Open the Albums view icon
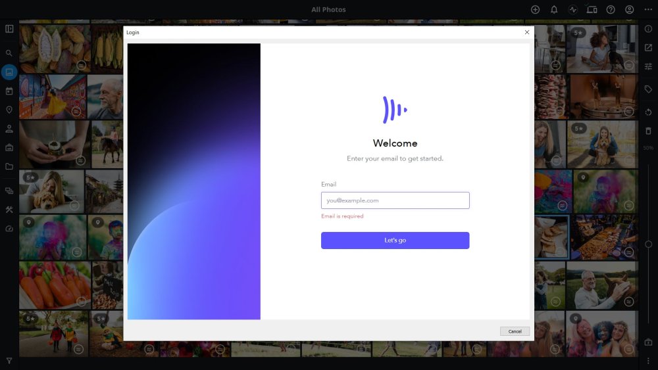The height and width of the screenshot is (370, 658). point(9,147)
